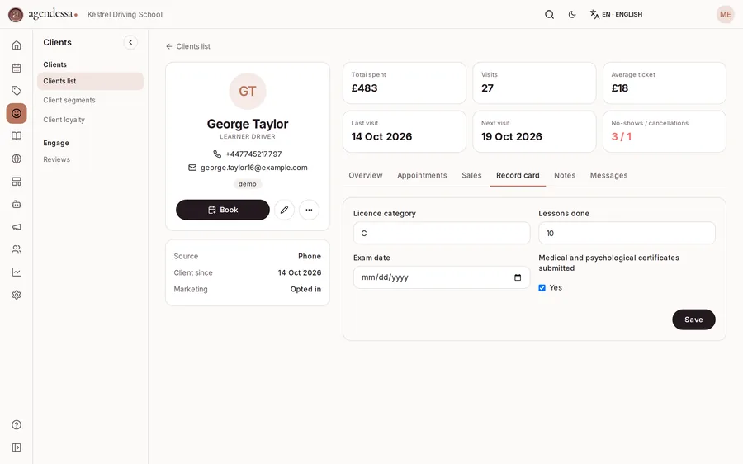The height and width of the screenshot is (464, 743).
Task: Select the Record card tab
Action: [x=518, y=175]
